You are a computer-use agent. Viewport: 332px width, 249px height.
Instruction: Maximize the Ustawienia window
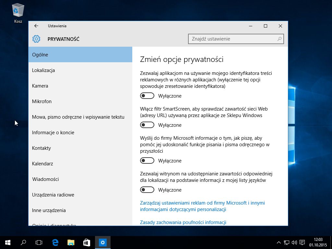point(266,26)
